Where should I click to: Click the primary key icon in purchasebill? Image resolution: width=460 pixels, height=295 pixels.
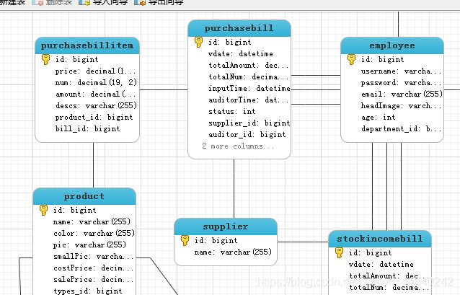click(x=198, y=42)
